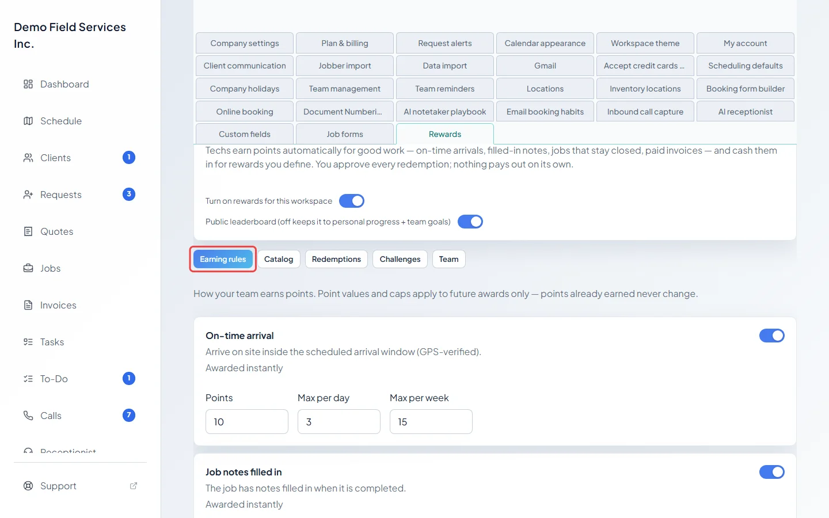Open the Plan & billing tab
829x518 pixels.
pyautogui.click(x=345, y=43)
